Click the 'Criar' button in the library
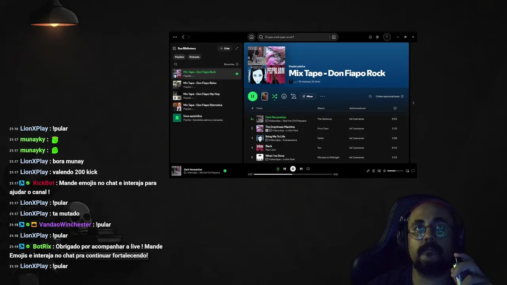507x285 pixels. click(225, 48)
